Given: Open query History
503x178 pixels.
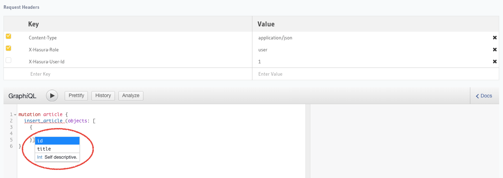Looking at the screenshot, I should click(103, 96).
